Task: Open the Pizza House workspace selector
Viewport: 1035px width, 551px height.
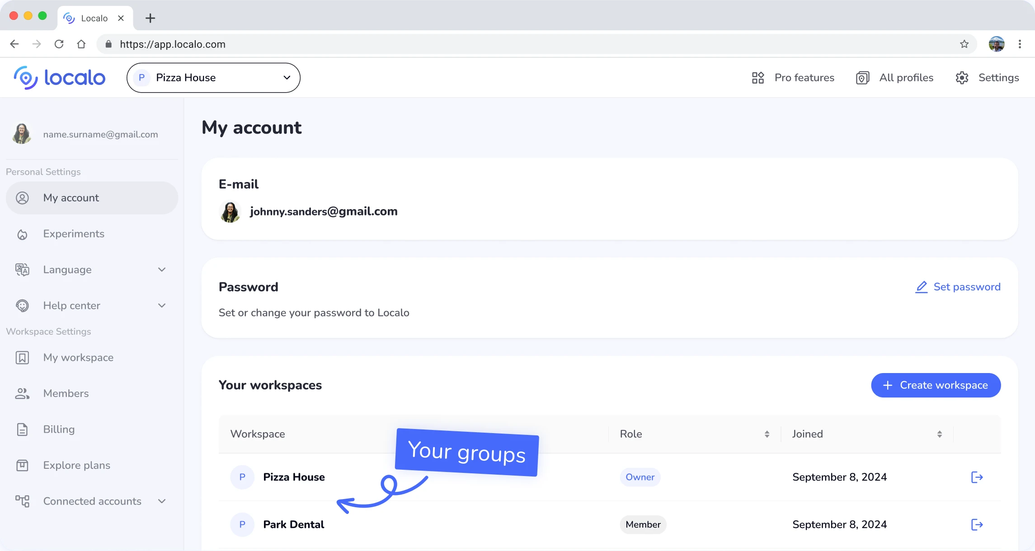Action: click(x=213, y=78)
